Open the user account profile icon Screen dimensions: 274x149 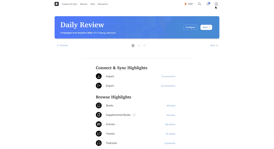(216, 4)
